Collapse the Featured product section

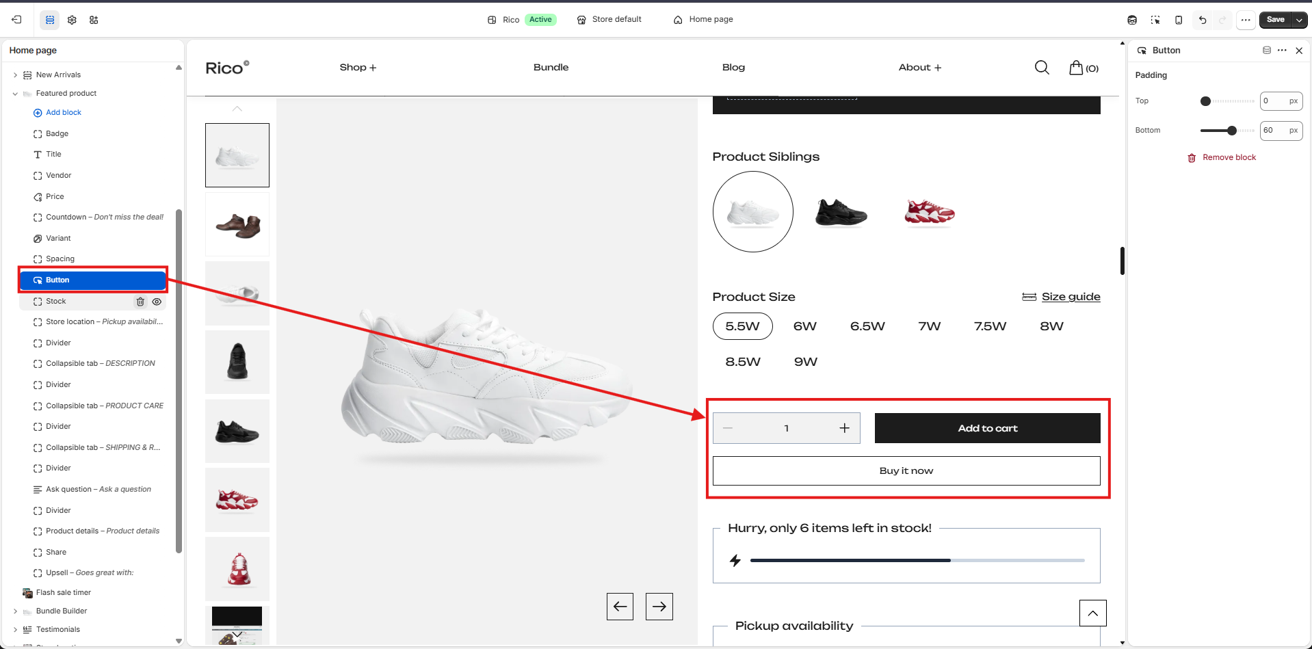coord(15,94)
